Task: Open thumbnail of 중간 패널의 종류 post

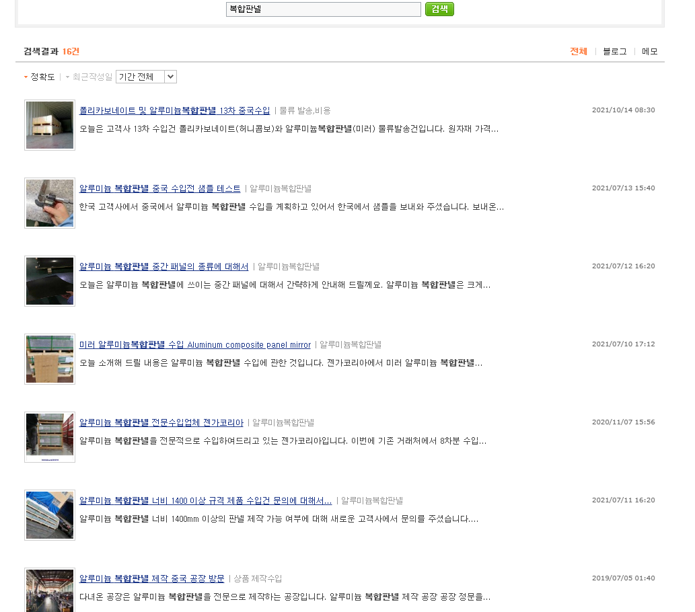Action: [50, 281]
